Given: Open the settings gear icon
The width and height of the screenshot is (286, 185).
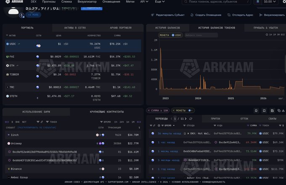Looking at the screenshot, I should (x=284, y=2).
